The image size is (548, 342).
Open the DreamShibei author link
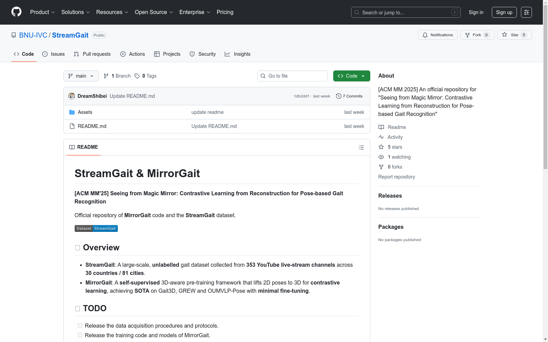coord(92,96)
